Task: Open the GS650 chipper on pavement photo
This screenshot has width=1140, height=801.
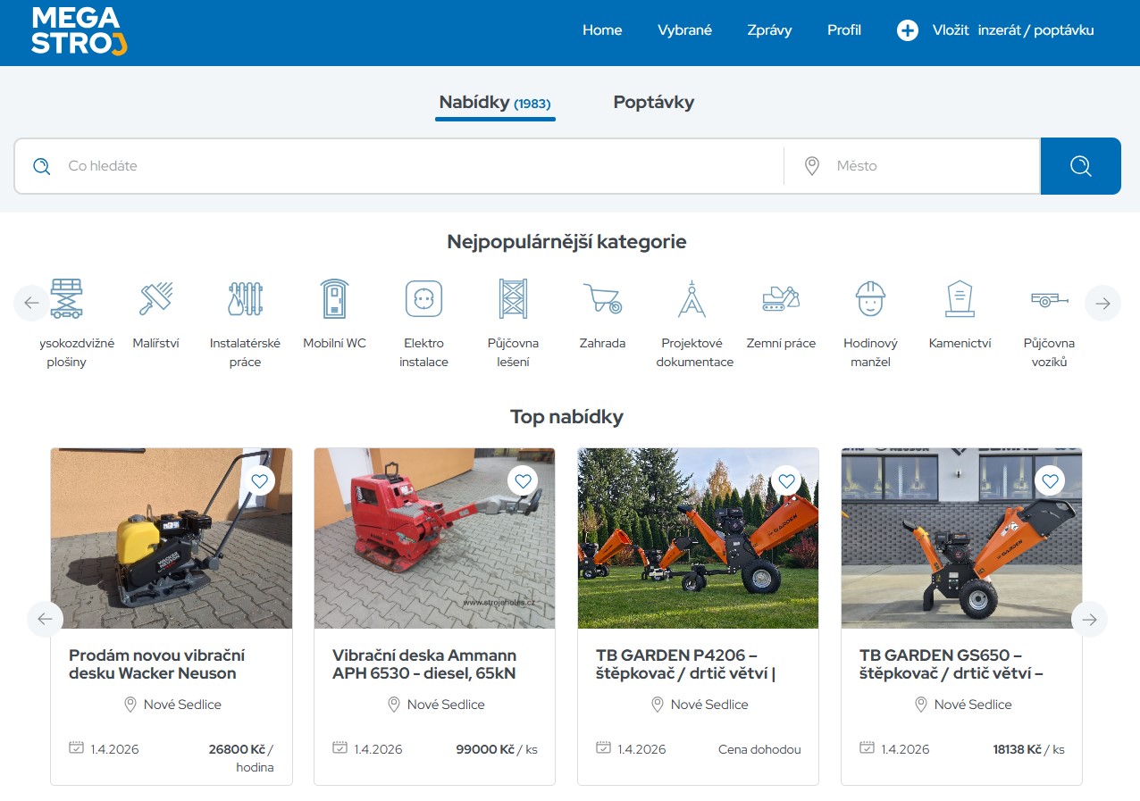Action: click(x=961, y=538)
